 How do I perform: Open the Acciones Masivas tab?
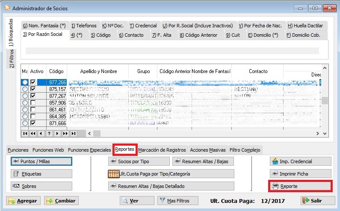click(208, 150)
